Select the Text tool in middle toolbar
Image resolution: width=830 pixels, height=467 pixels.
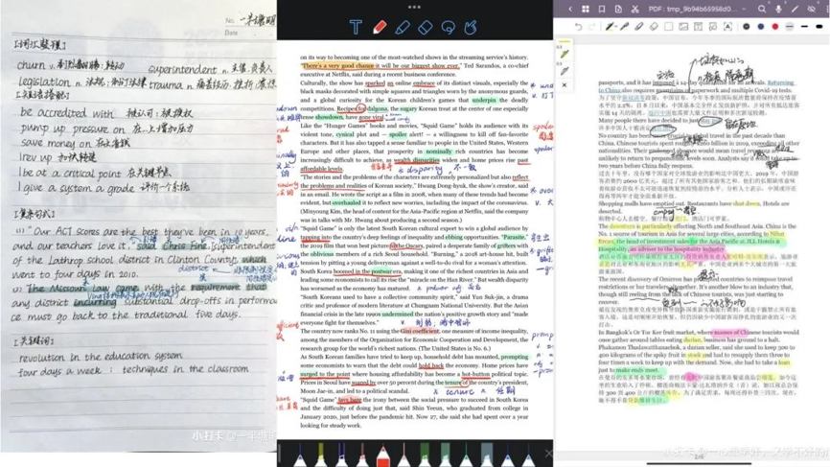click(x=356, y=27)
